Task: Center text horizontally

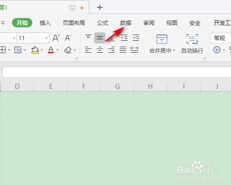Action: 100,50
